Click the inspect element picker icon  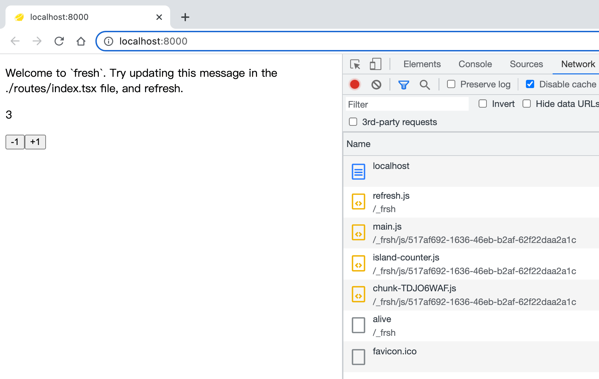355,64
